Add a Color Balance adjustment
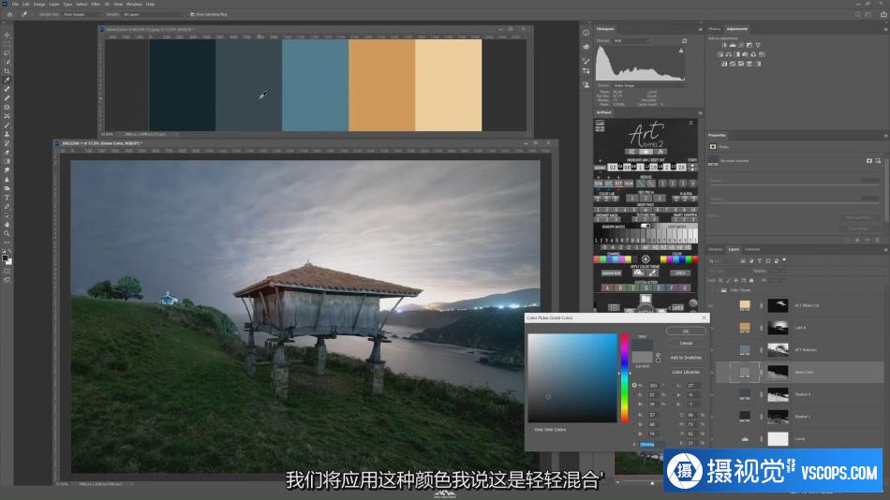This screenshot has width=890, height=500. coord(729,54)
